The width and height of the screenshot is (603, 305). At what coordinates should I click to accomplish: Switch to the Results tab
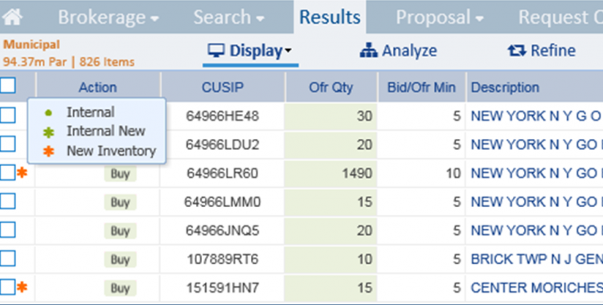[330, 18]
